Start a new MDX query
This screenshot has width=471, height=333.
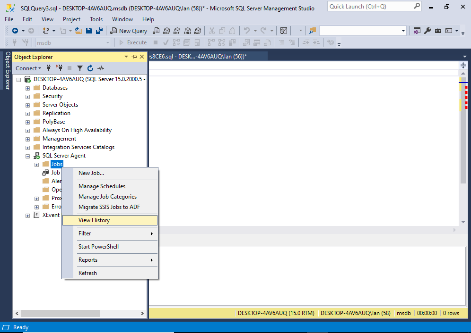(x=166, y=31)
